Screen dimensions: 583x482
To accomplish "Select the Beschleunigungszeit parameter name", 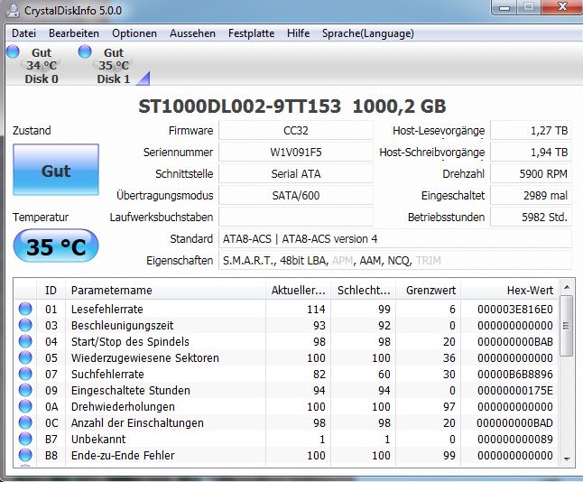I will click(x=123, y=326).
